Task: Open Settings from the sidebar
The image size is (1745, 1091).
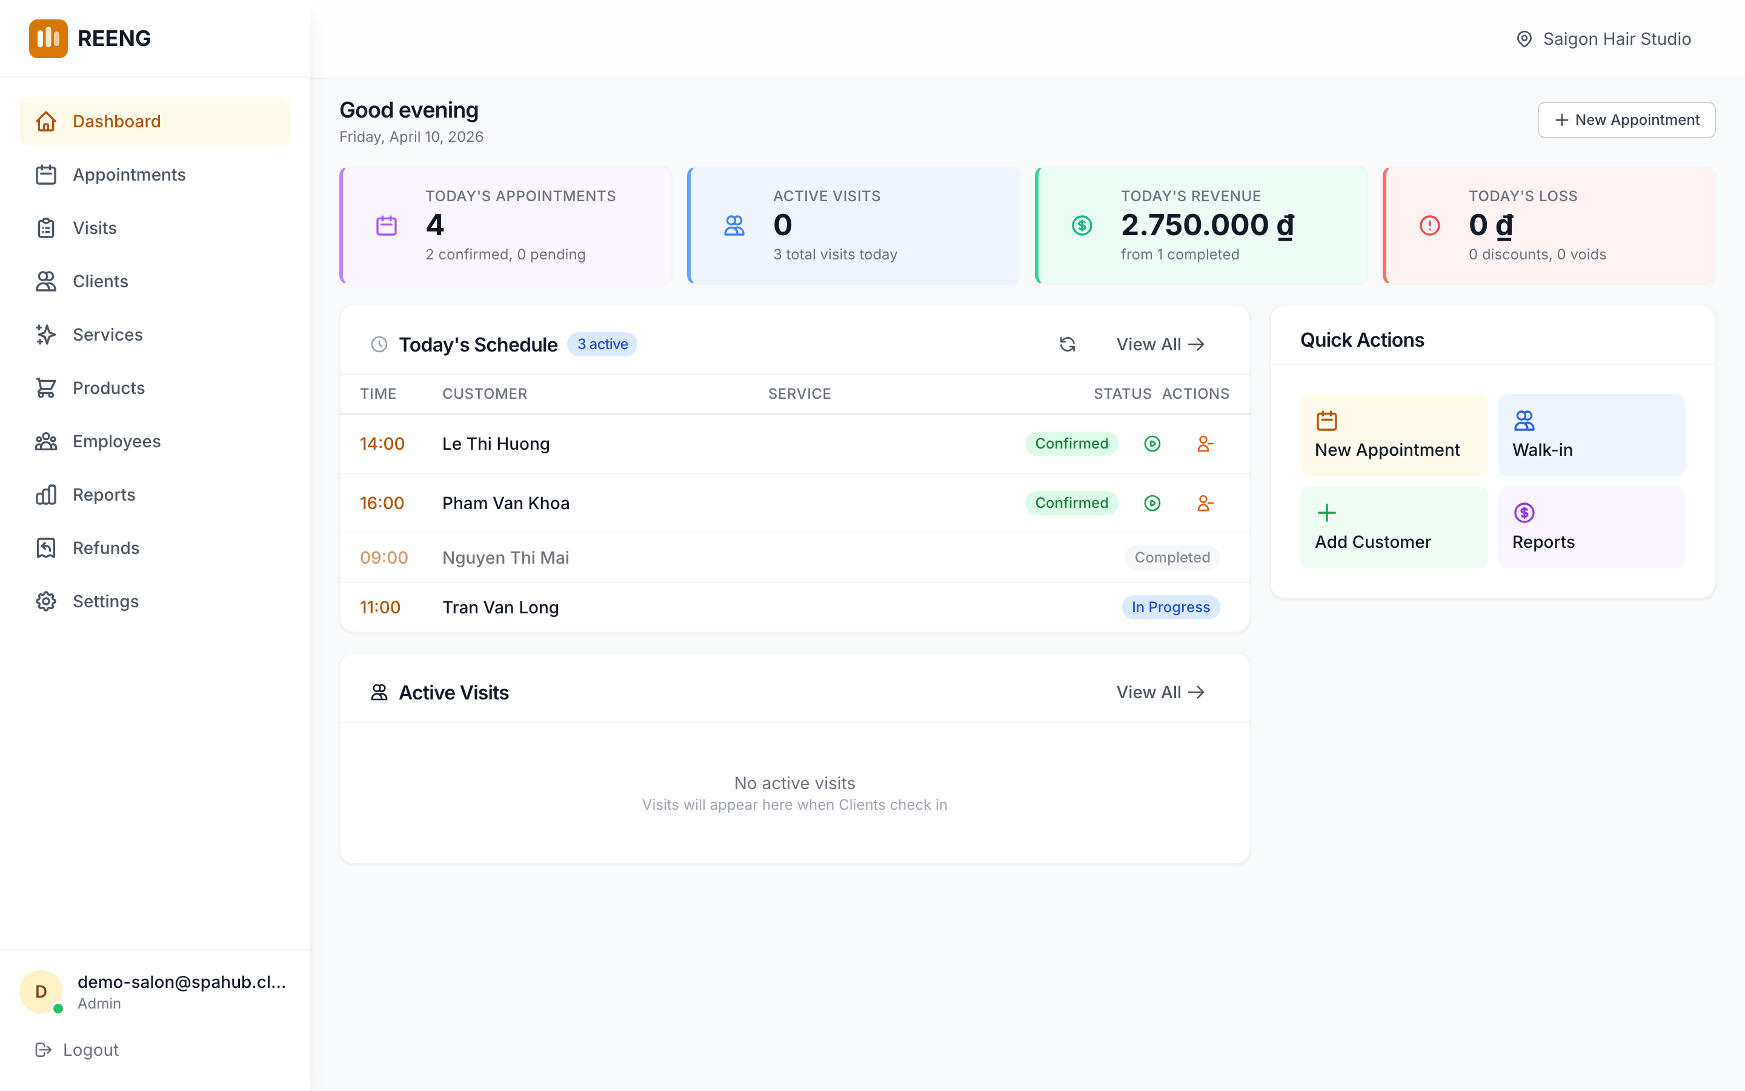Action: 105,601
